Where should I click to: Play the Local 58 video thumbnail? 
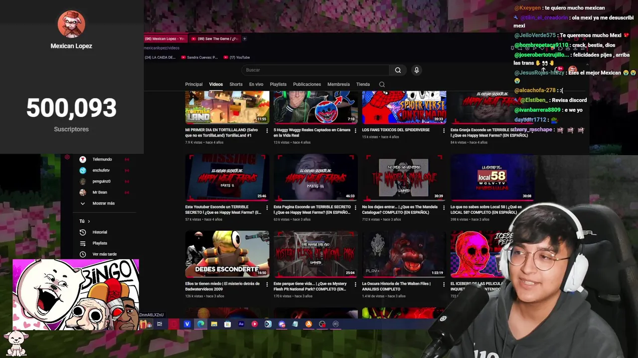tap(492, 177)
